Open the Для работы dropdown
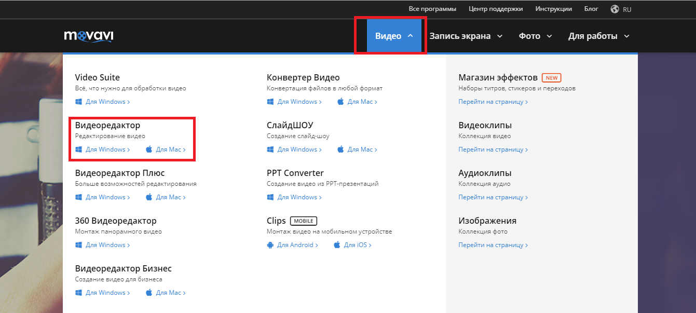Image resolution: width=696 pixels, height=313 pixels. pos(598,36)
